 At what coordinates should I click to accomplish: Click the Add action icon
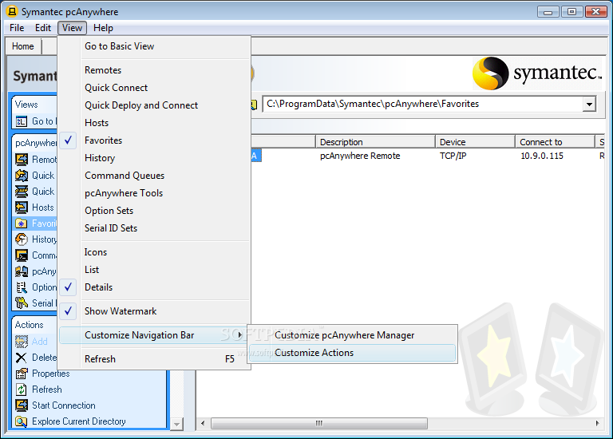click(21, 342)
